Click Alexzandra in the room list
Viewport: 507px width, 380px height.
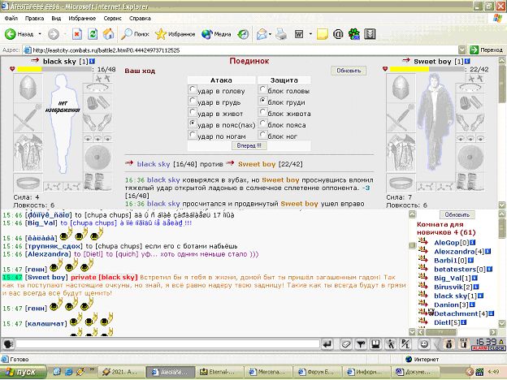(454, 252)
